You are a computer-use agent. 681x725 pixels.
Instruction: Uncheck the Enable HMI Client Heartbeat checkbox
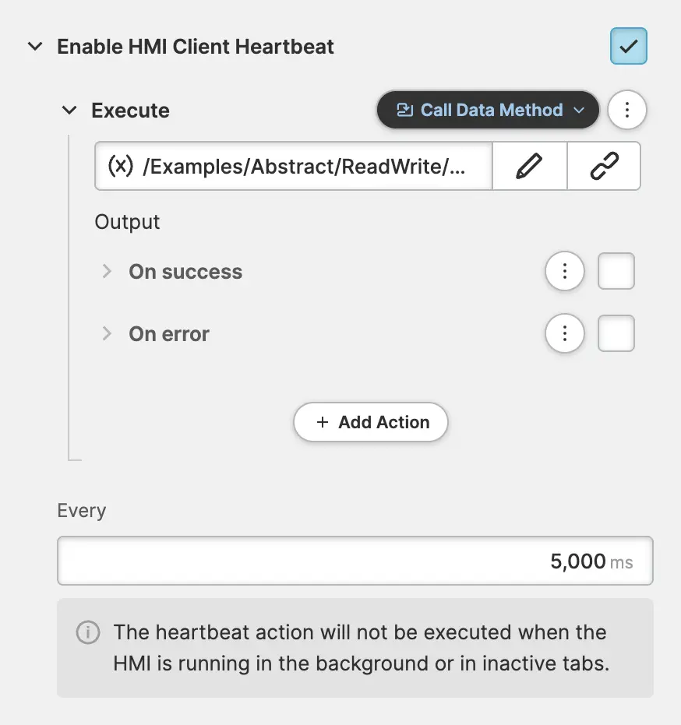click(628, 46)
